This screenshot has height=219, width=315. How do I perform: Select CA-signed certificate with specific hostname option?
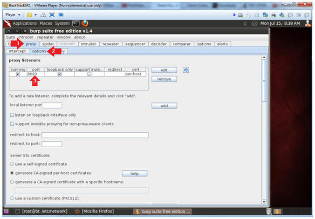[x=12, y=182]
